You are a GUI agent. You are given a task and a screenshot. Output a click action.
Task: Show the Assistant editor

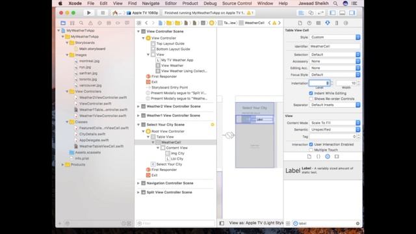point(311,13)
